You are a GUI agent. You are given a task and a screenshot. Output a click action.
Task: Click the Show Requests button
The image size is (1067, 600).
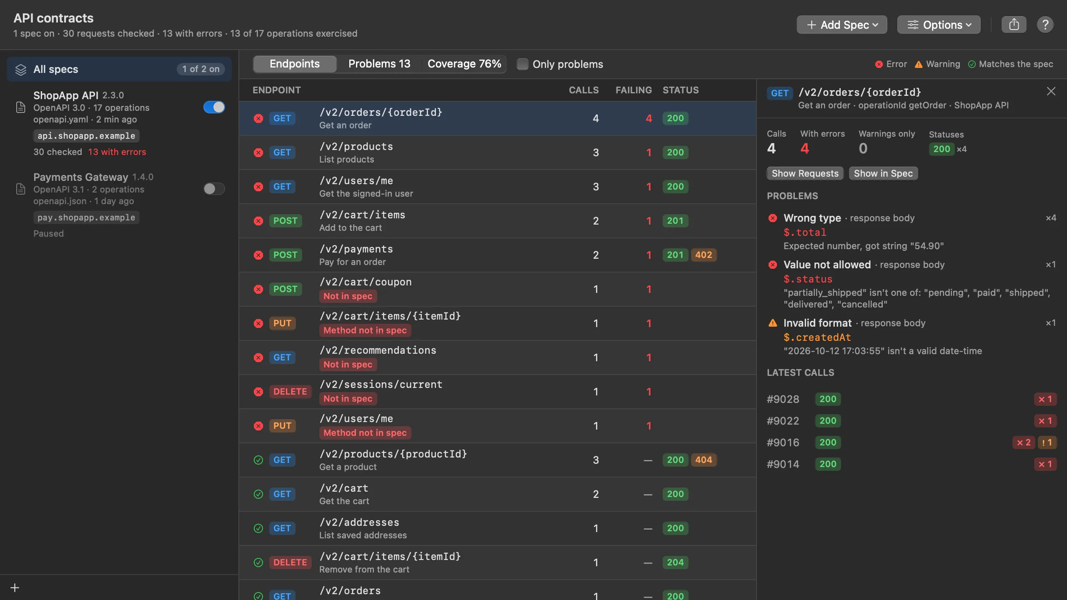tap(805, 173)
